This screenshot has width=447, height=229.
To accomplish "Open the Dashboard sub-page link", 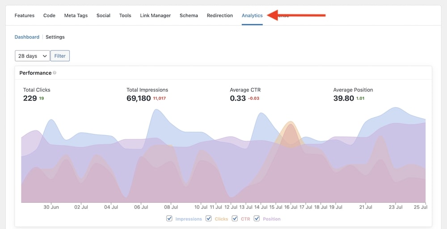I will coord(27,37).
